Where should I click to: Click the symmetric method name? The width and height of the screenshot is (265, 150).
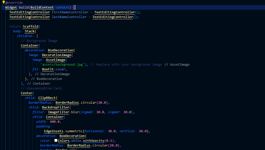(74, 131)
